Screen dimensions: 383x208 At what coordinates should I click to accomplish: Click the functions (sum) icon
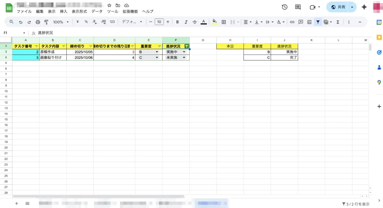338,22
